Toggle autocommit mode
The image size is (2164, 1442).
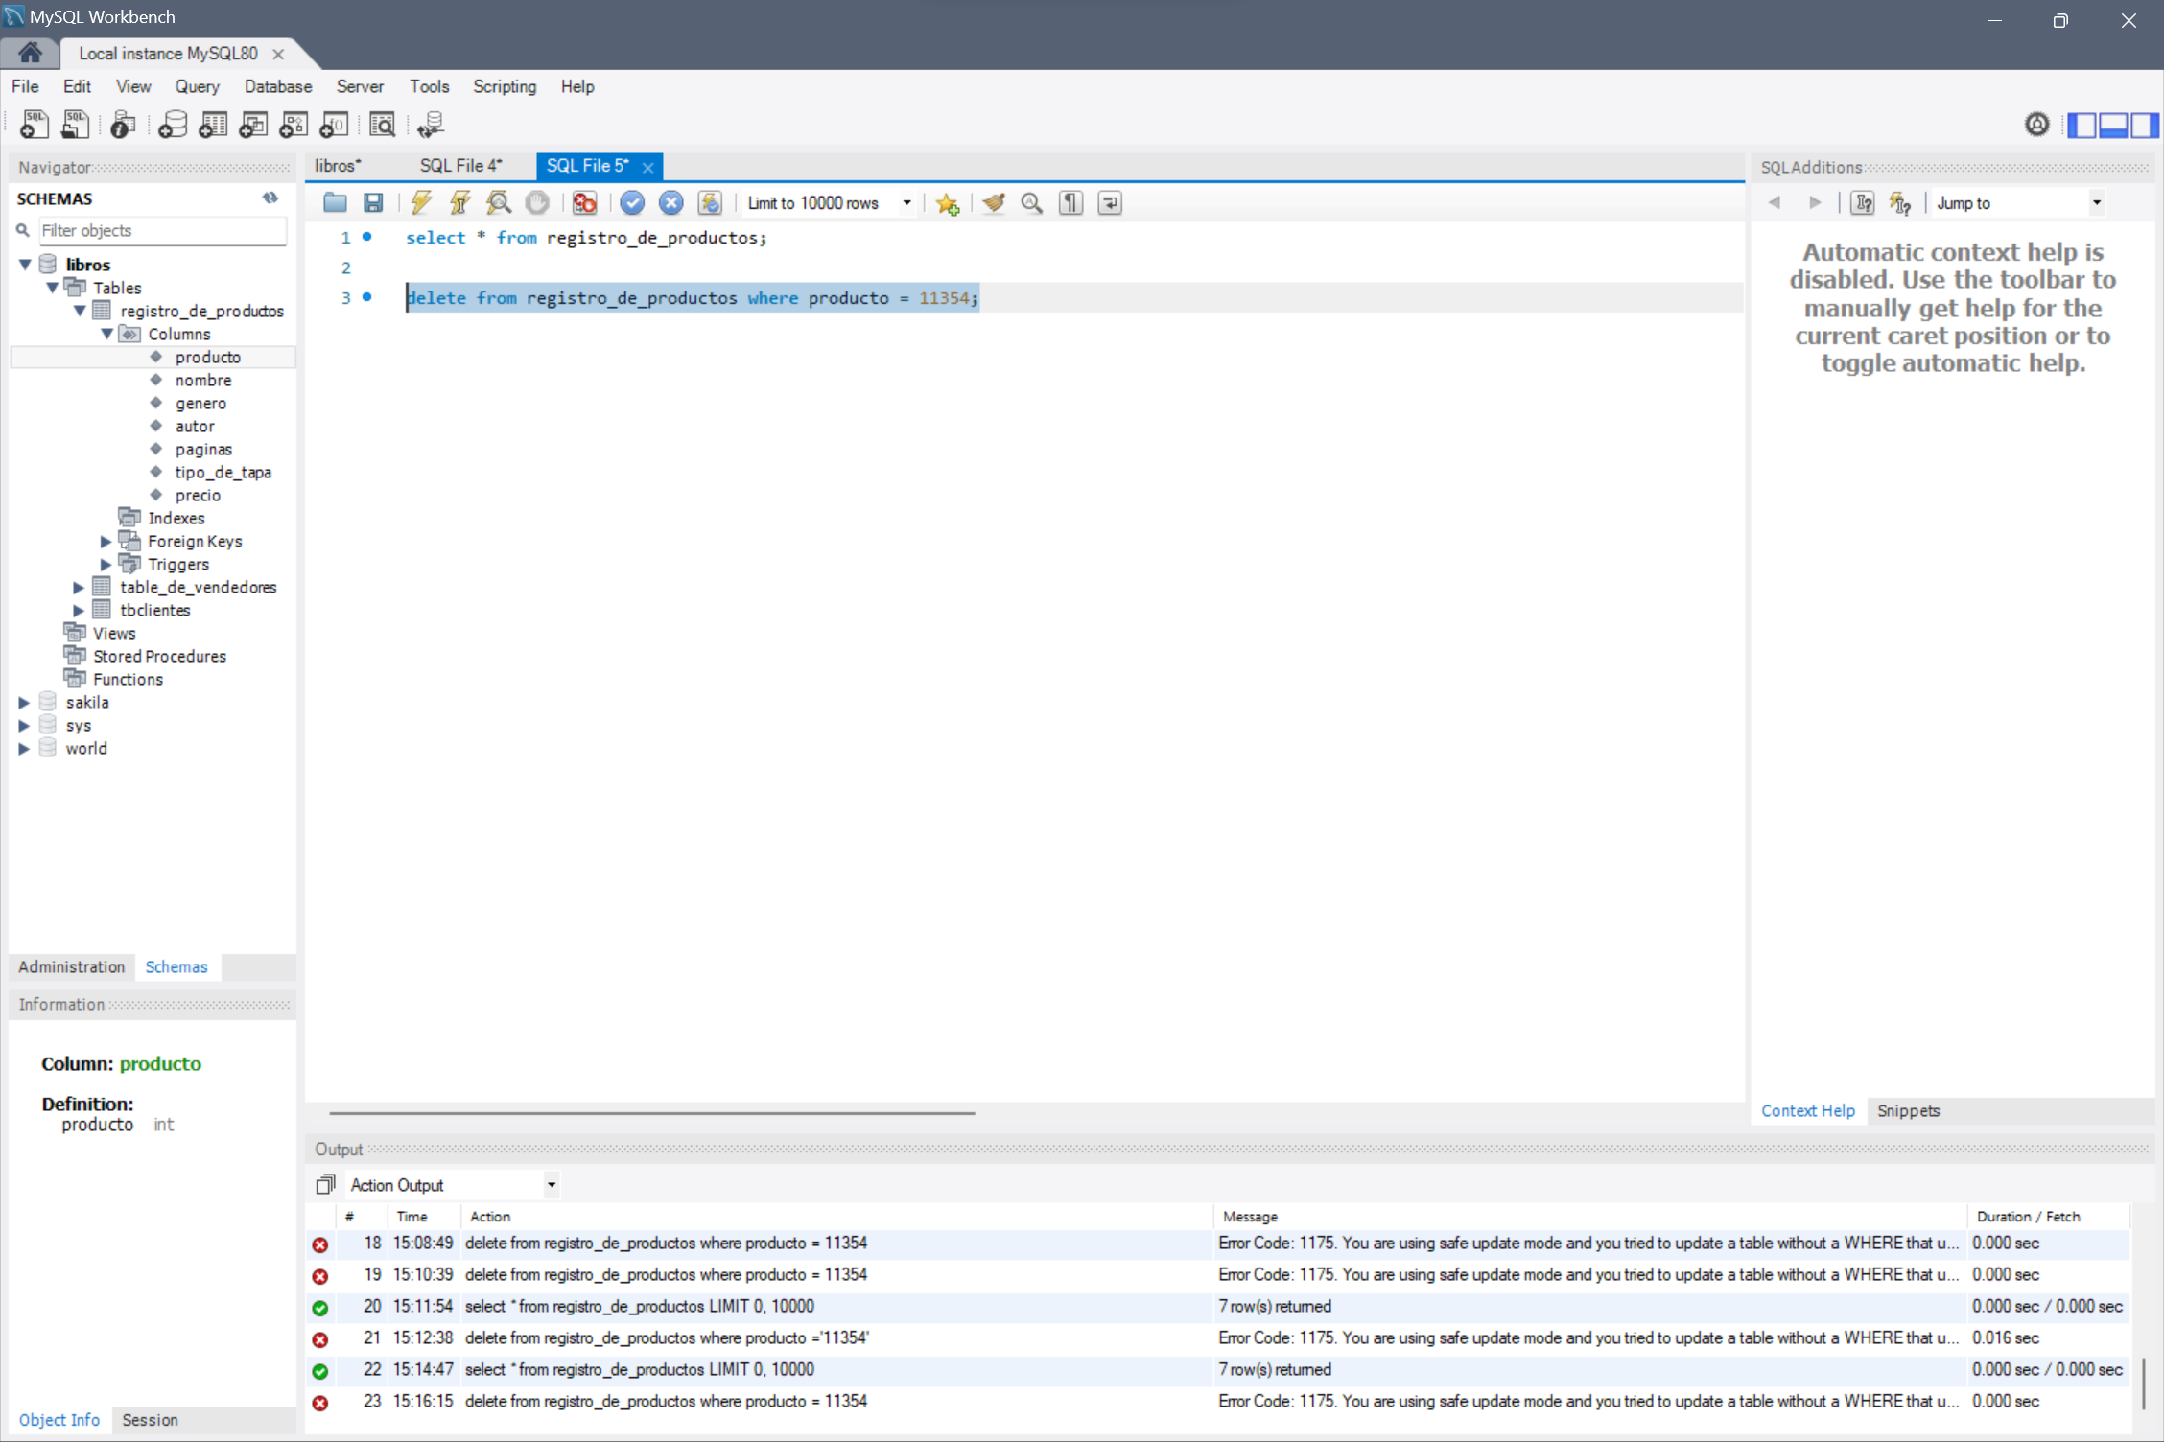coord(710,202)
